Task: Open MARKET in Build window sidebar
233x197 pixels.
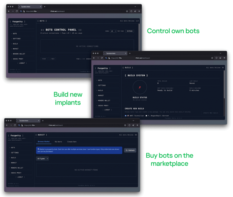Action: click(107, 95)
